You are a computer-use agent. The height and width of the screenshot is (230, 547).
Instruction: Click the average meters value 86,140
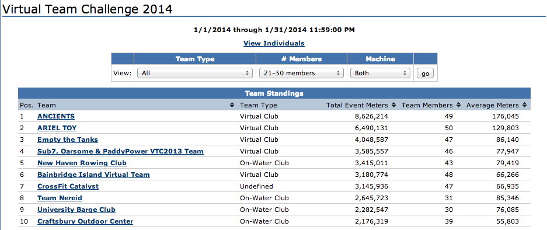508,140
